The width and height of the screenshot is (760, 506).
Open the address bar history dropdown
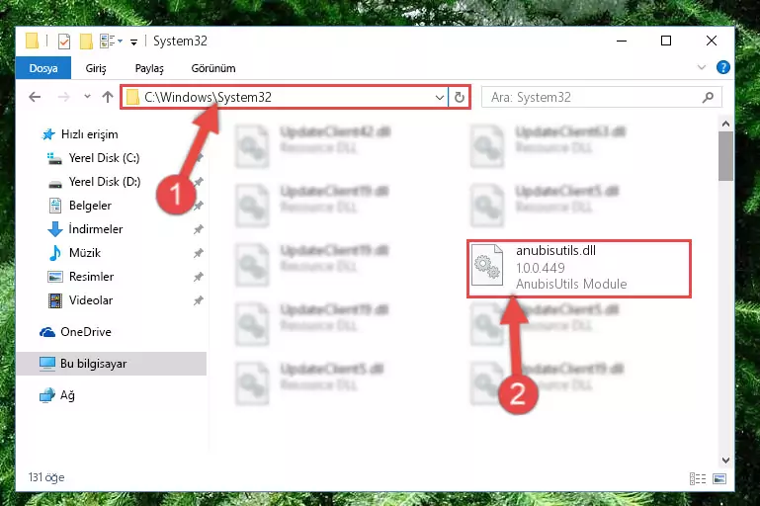click(x=440, y=98)
